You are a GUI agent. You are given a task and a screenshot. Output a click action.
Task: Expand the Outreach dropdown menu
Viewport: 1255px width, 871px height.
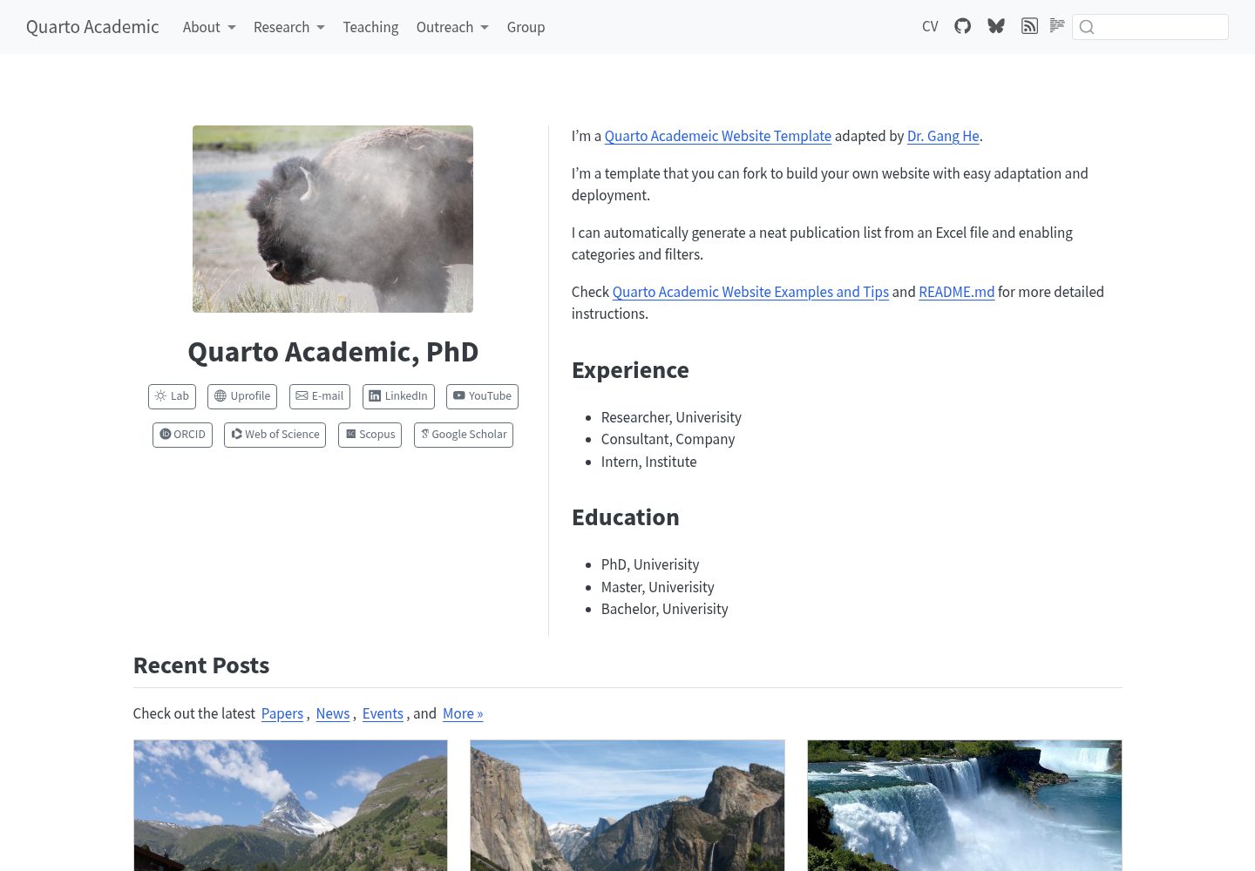point(452,27)
